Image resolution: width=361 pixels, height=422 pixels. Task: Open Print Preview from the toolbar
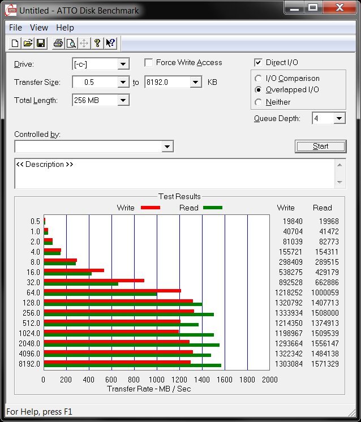[71, 43]
